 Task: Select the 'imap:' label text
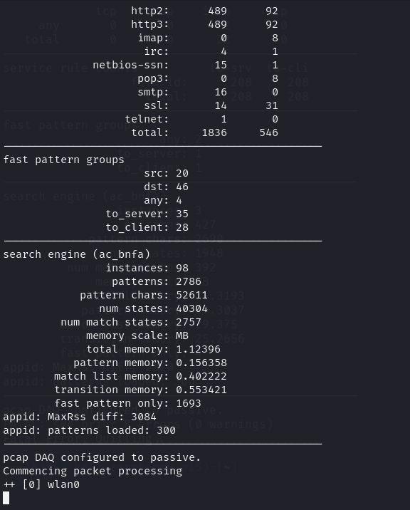pos(153,38)
